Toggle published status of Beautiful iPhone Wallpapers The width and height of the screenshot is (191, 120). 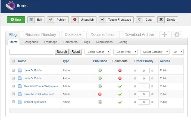coord(100,86)
